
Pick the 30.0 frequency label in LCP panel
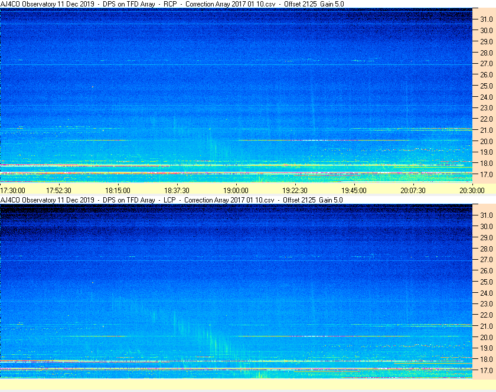487,226
